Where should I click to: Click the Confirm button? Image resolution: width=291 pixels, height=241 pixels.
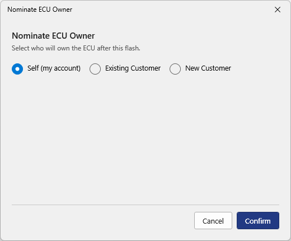(258, 220)
